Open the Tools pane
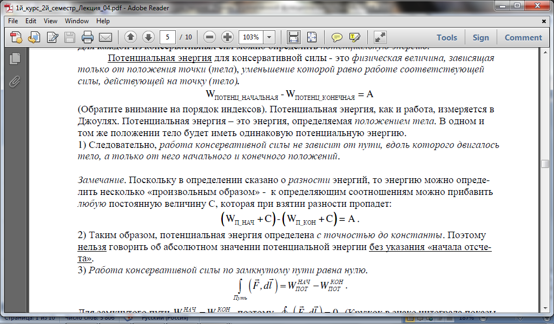The image size is (554, 324). (446, 37)
